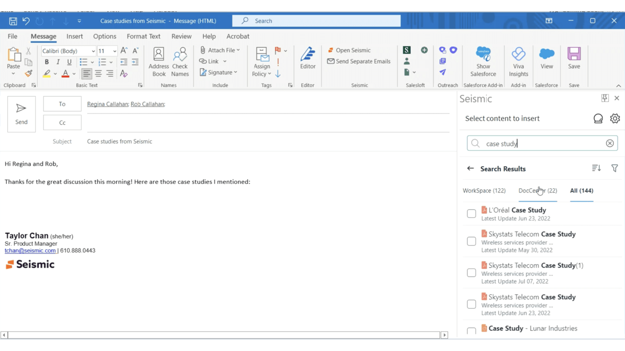Image resolution: width=625 pixels, height=351 pixels.
Task: Click the Subject field text
Action: 120,141
